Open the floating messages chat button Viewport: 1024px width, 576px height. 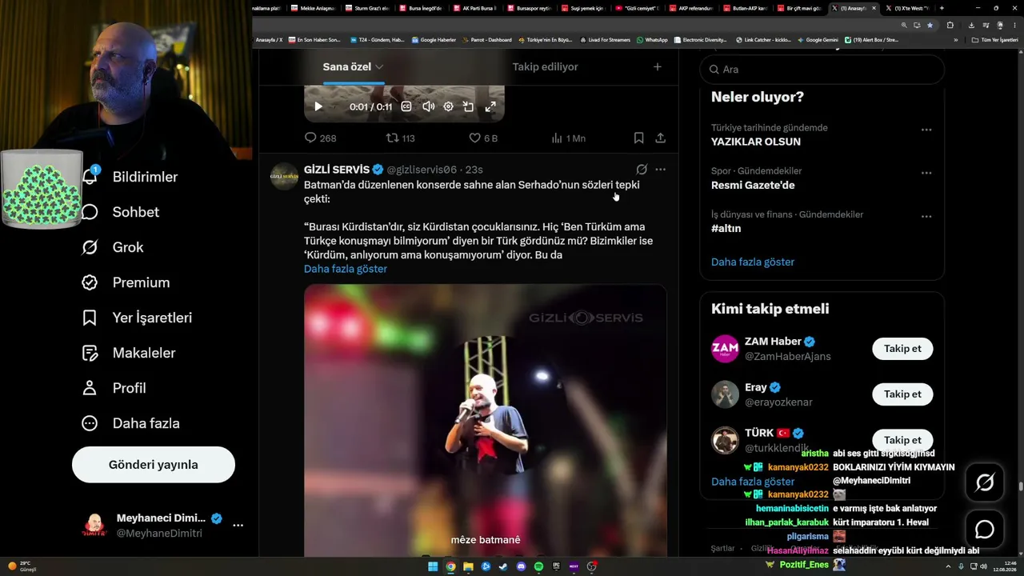985,530
